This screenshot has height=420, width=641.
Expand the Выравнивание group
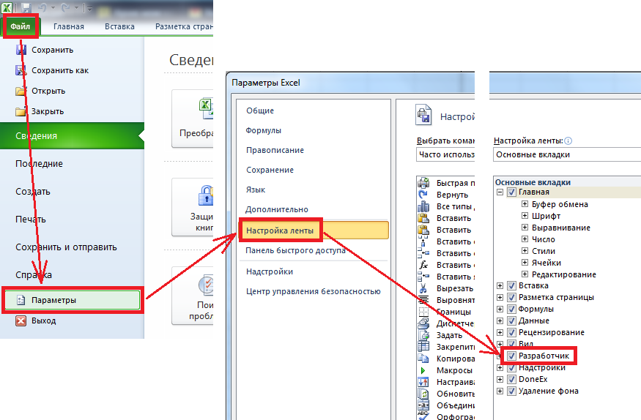[x=525, y=228]
